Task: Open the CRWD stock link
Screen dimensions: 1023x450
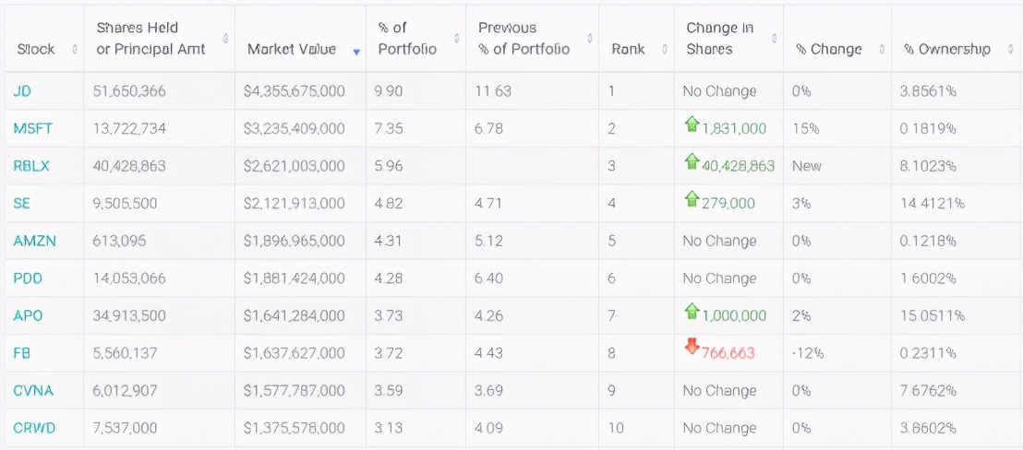Action: coord(34,428)
